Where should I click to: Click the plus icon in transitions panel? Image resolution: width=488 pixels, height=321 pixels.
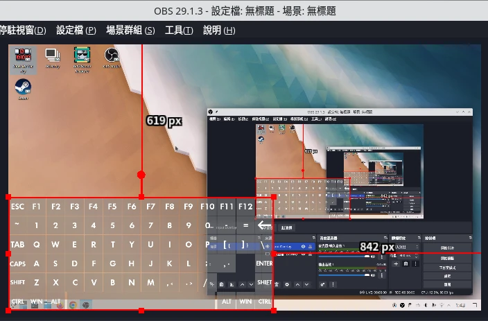396,263
